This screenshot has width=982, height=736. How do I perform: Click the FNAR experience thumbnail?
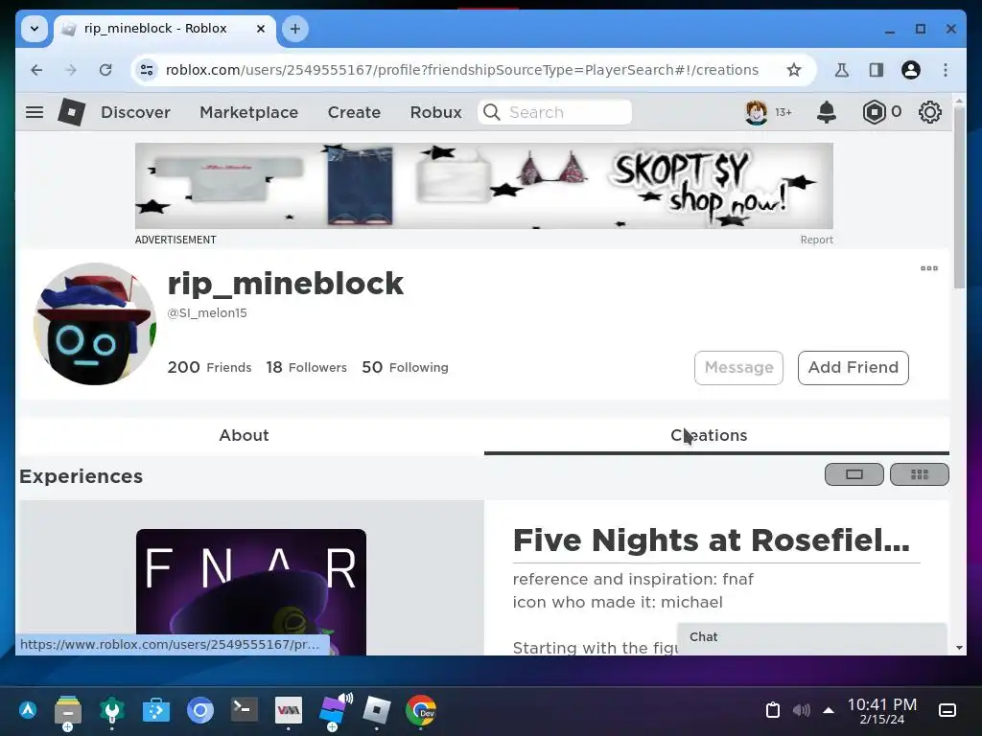(x=251, y=592)
